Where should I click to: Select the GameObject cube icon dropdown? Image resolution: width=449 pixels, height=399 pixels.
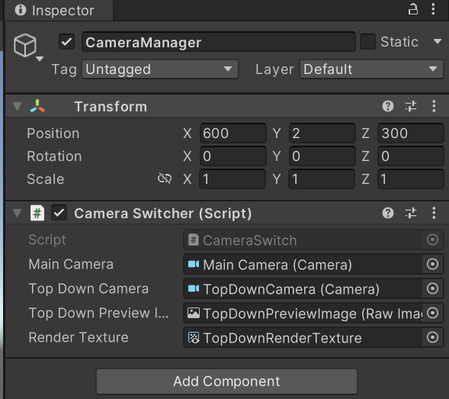27,47
